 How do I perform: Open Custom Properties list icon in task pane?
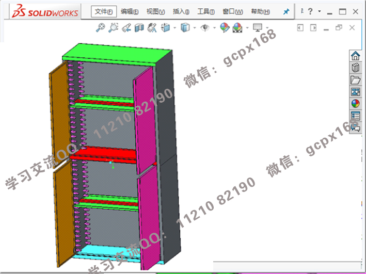pyautogui.click(x=355, y=116)
